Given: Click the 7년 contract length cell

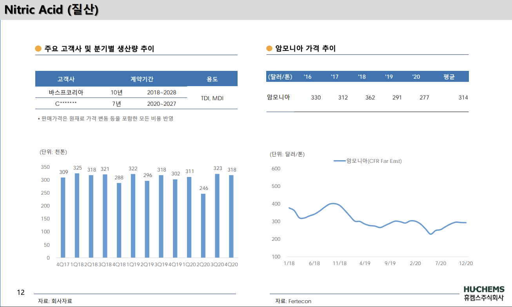Looking at the screenshot, I should [x=116, y=103].
